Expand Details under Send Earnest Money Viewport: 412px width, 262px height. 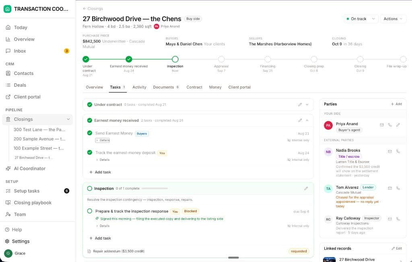(103, 140)
